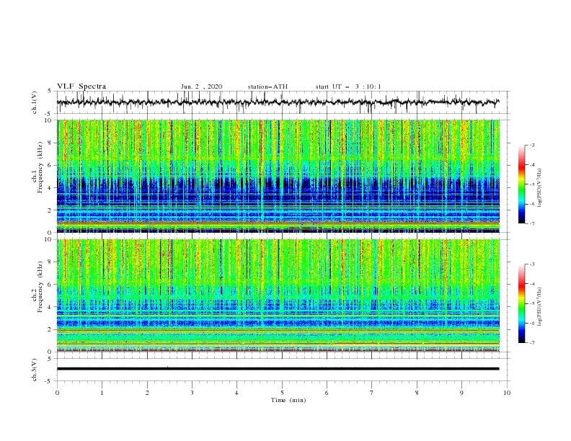
Task: Select the date text "Jun. 2, 2020"
Action: (x=201, y=86)
